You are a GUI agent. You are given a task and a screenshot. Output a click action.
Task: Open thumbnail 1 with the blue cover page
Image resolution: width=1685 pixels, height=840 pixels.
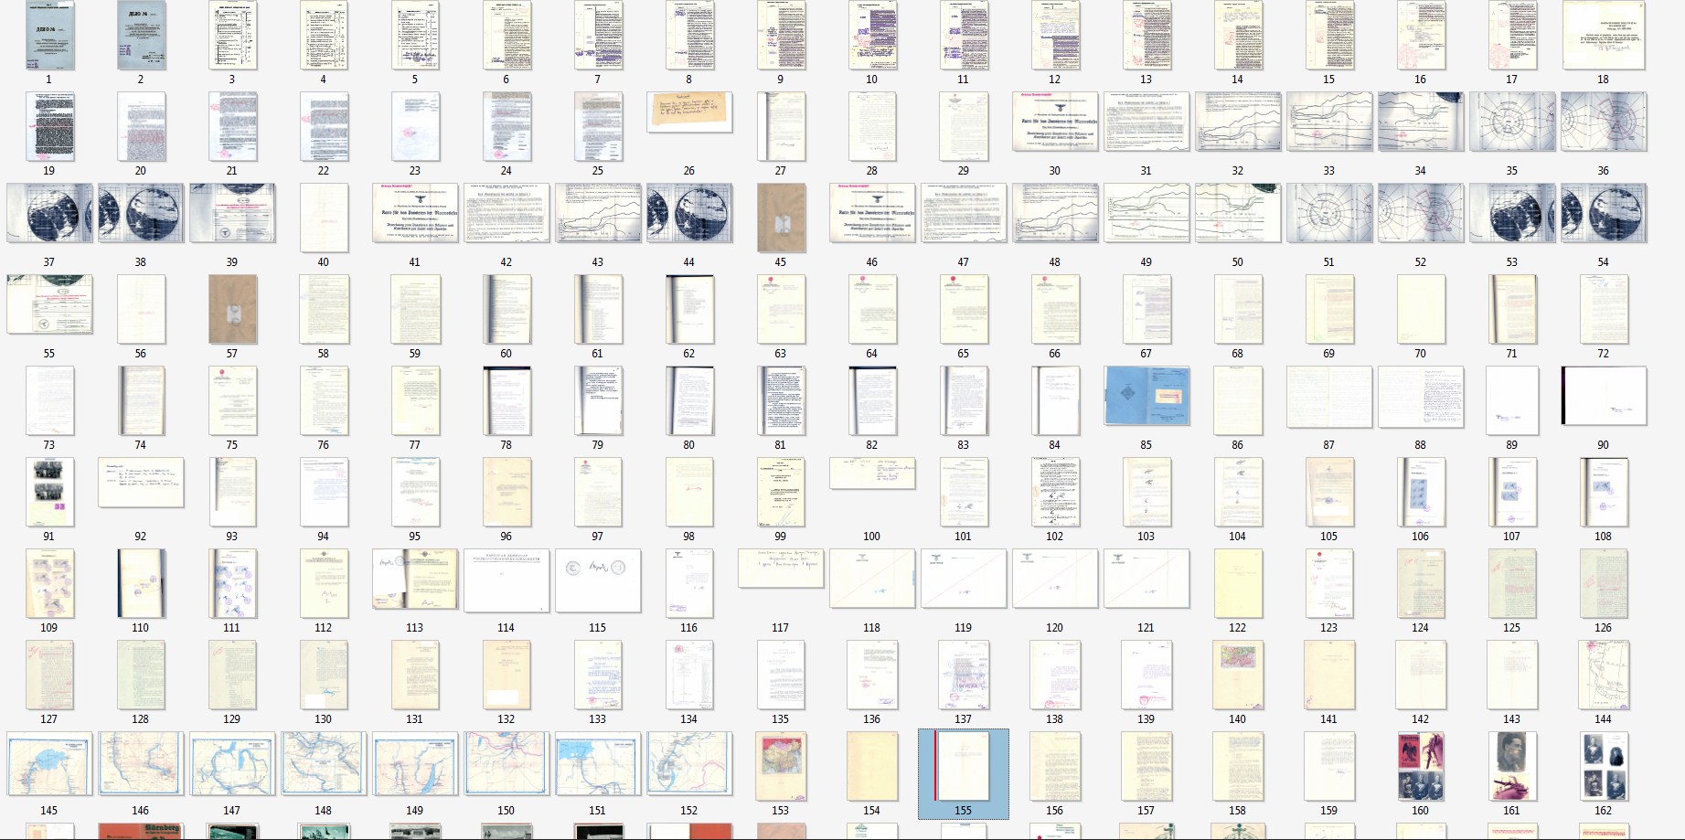49,37
